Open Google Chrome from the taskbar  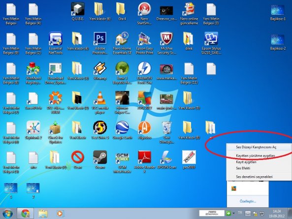[x=25, y=214]
